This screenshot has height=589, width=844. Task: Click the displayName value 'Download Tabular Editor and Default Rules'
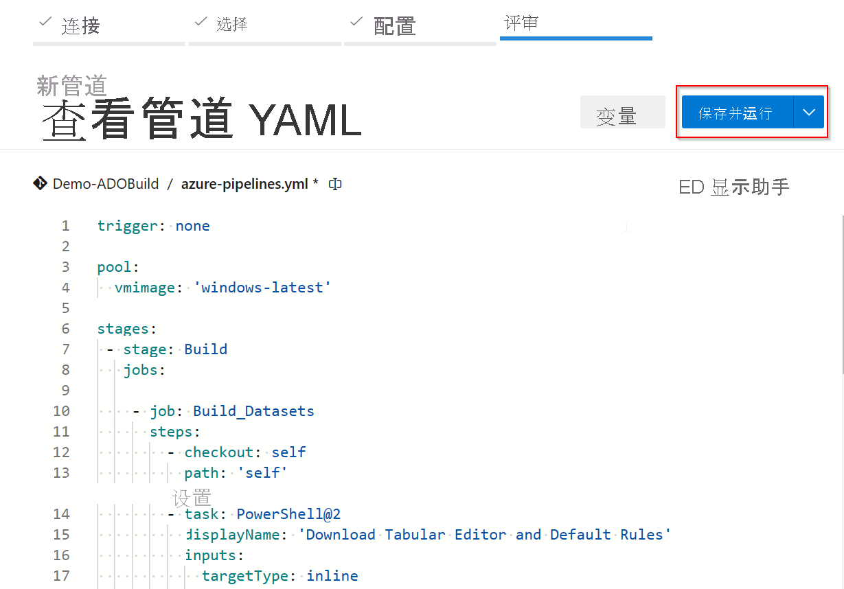point(484,535)
